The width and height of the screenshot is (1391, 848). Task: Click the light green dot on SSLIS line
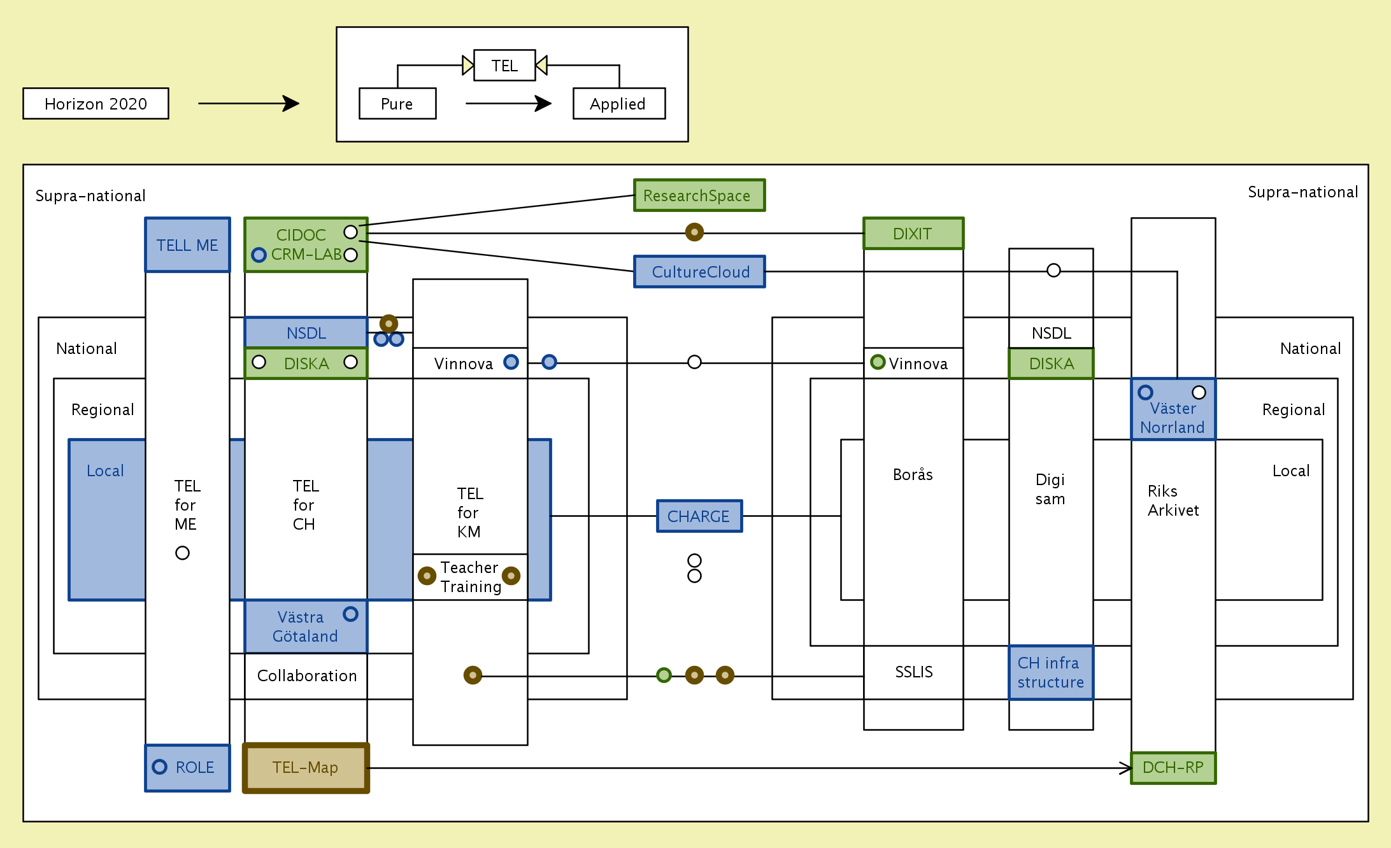coord(664,675)
